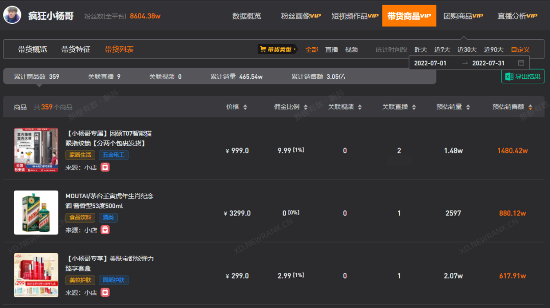
Task: Click the 9.99 [1%] commission cell
Action: [291, 150]
